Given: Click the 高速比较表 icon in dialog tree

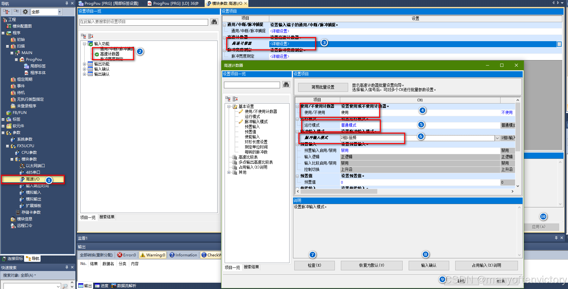Looking at the screenshot, I should pyautogui.click(x=235, y=157).
